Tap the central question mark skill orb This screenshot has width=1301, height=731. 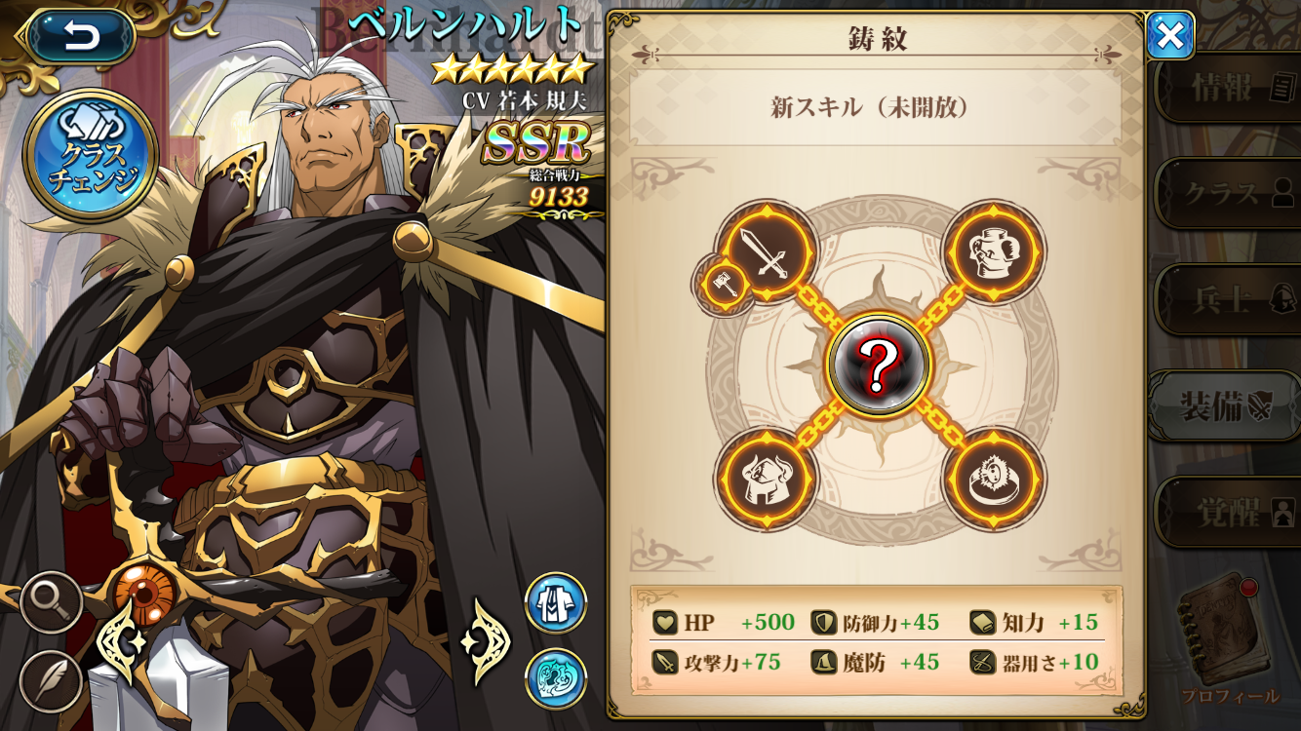coord(879,365)
